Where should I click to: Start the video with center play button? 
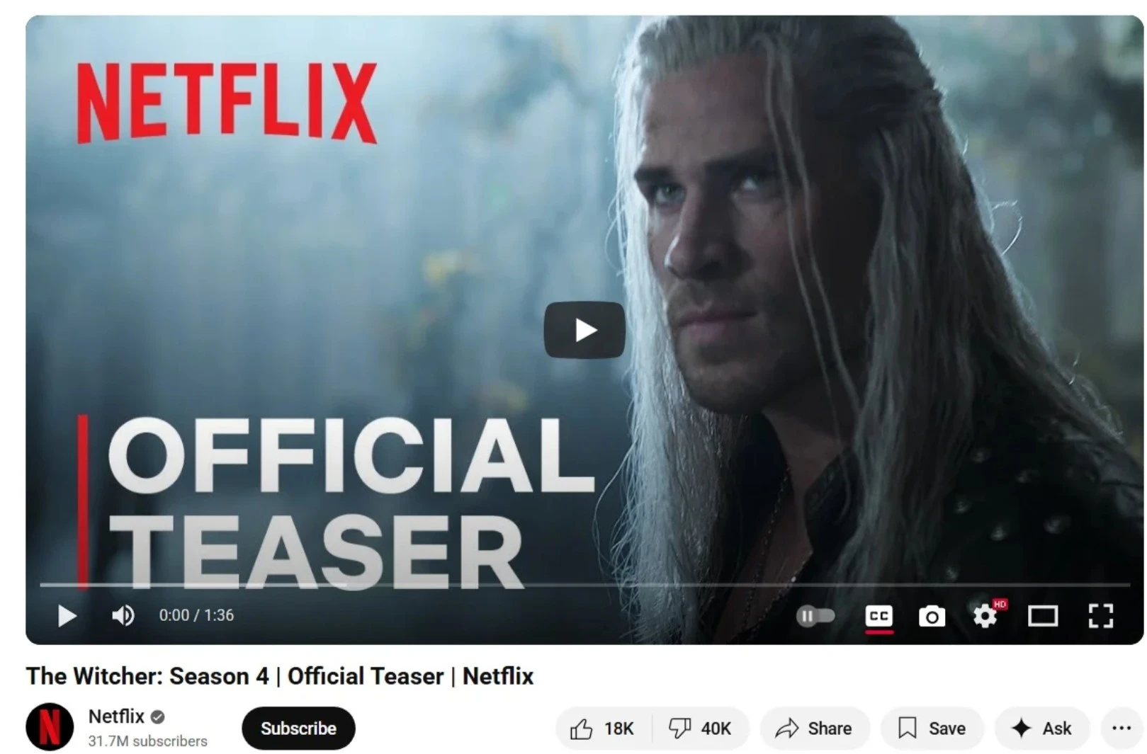point(584,330)
